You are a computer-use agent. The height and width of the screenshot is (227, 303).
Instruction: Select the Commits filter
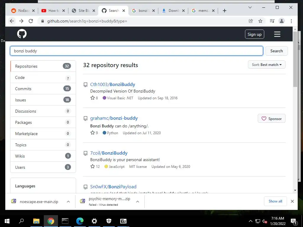coord(43,89)
